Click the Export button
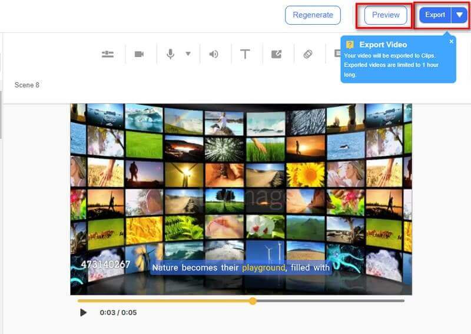 click(x=435, y=15)
